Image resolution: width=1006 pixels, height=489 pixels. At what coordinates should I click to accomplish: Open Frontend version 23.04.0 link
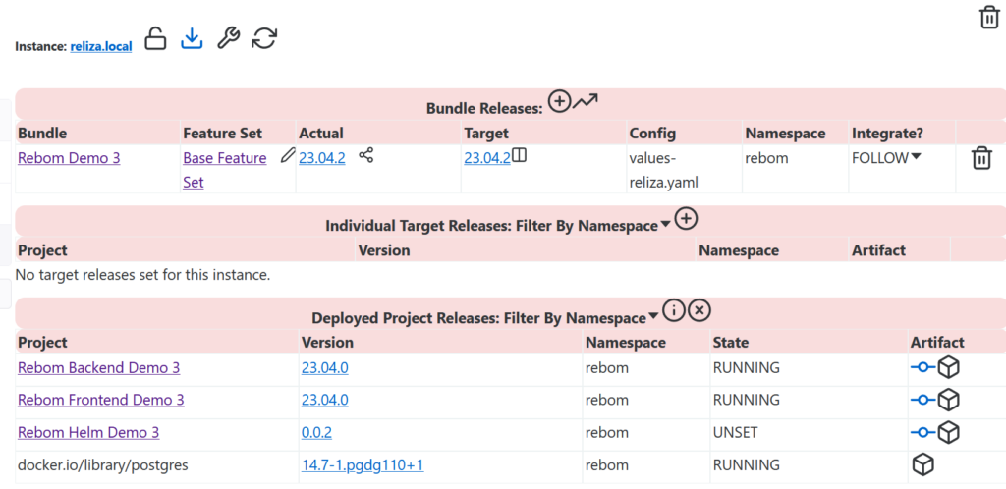324,400
